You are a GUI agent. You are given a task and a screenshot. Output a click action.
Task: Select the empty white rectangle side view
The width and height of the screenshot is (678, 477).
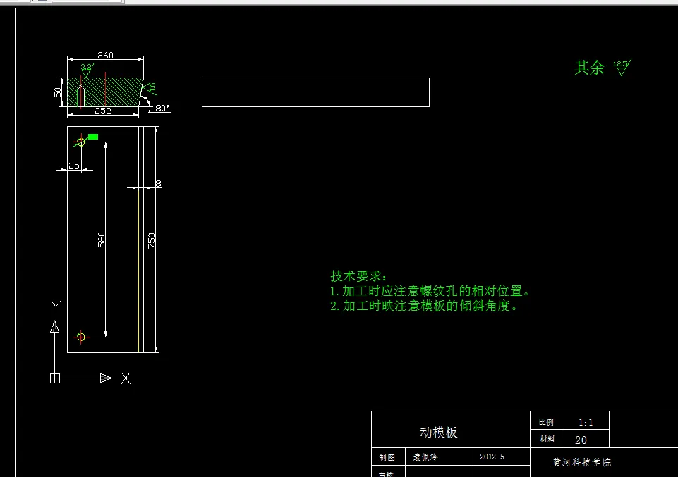[315, 92]
